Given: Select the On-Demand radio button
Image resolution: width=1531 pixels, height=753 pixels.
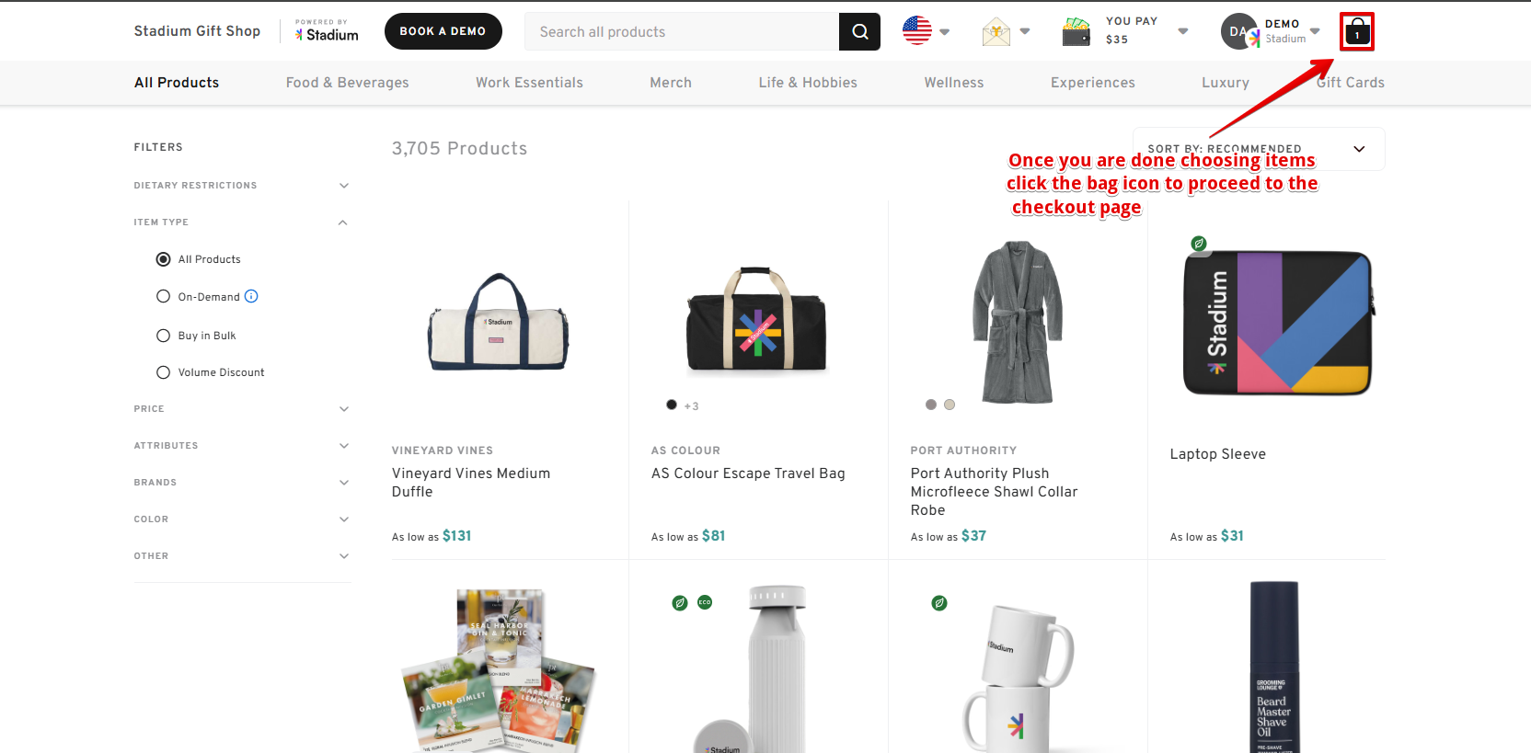Looking at the screenshot, I should tap(164, 297).
